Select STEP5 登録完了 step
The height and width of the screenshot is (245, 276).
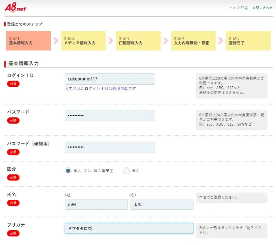248,41
